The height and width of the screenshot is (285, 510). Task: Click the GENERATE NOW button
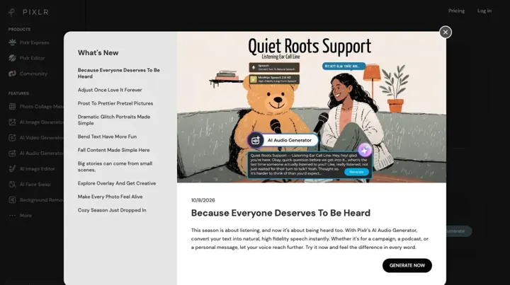(407, 265)
